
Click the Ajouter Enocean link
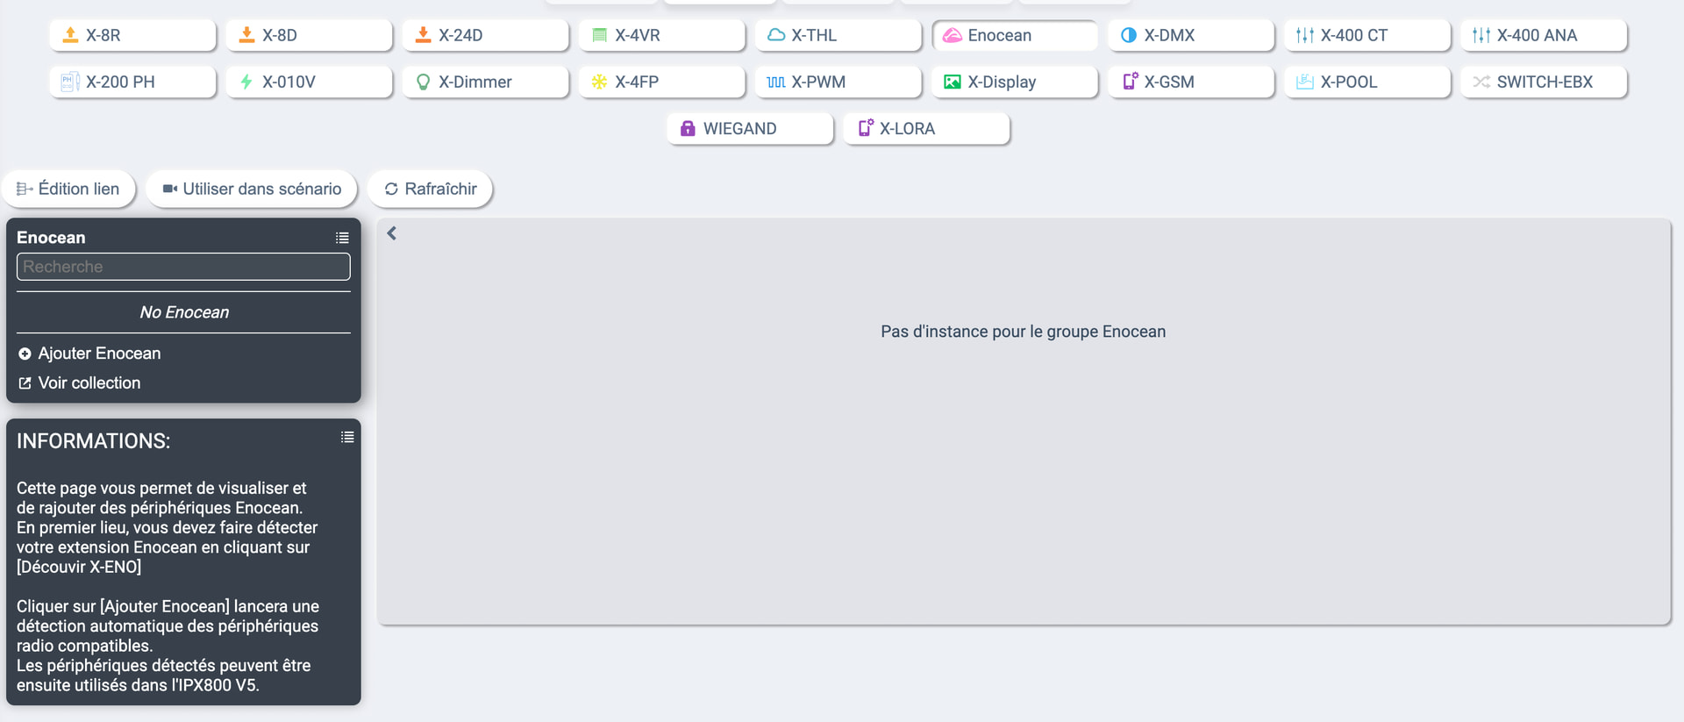(98, 354)
